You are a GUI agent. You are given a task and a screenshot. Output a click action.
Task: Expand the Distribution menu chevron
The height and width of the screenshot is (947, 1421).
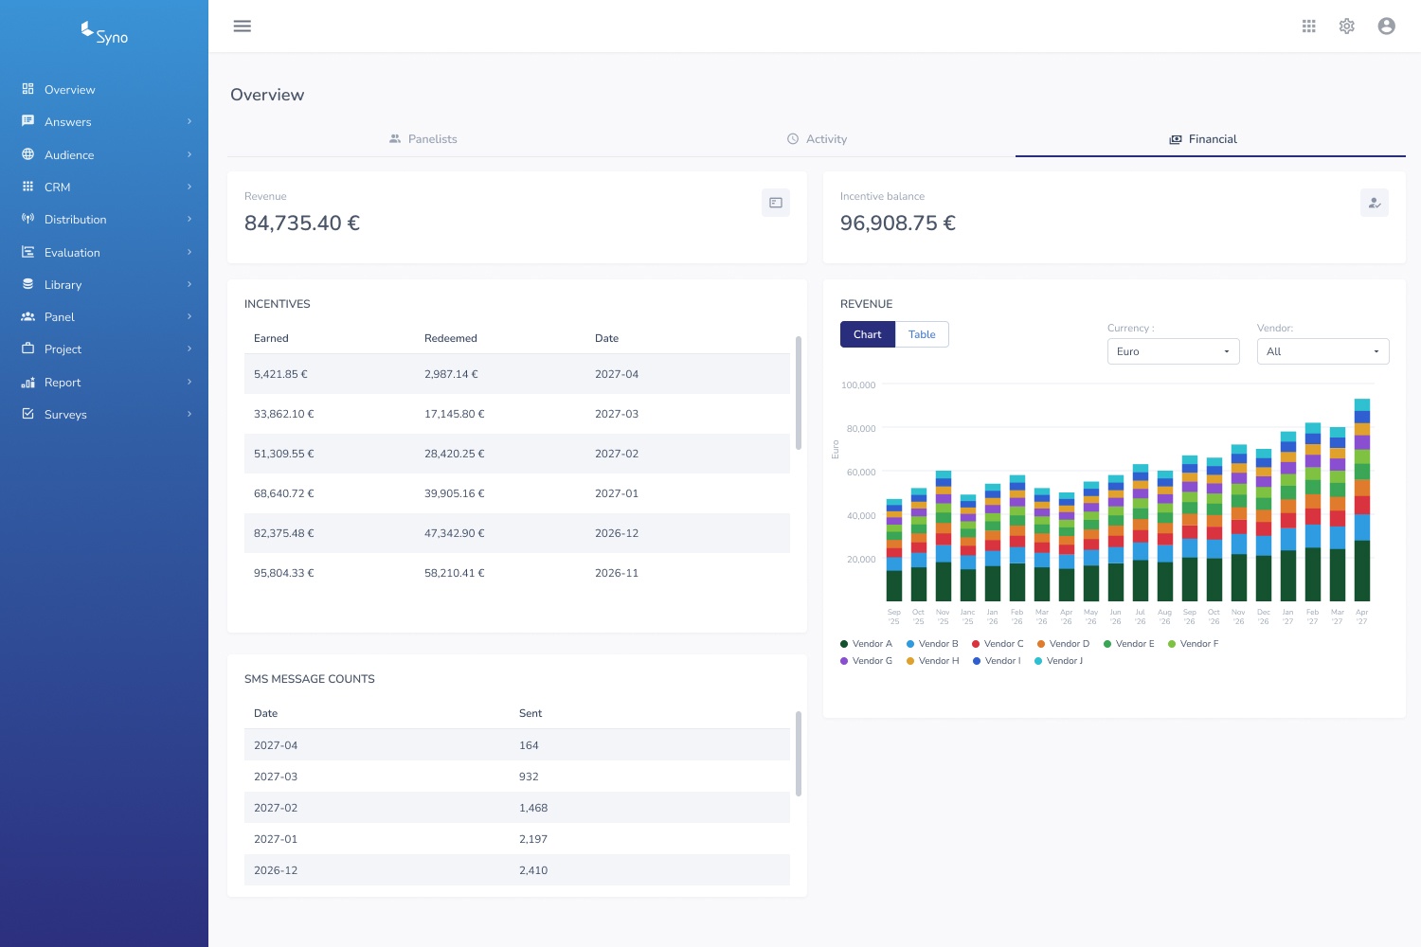[x=189, y=219]
